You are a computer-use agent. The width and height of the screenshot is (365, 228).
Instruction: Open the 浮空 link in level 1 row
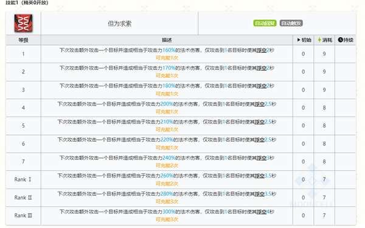tap(262, 50)
